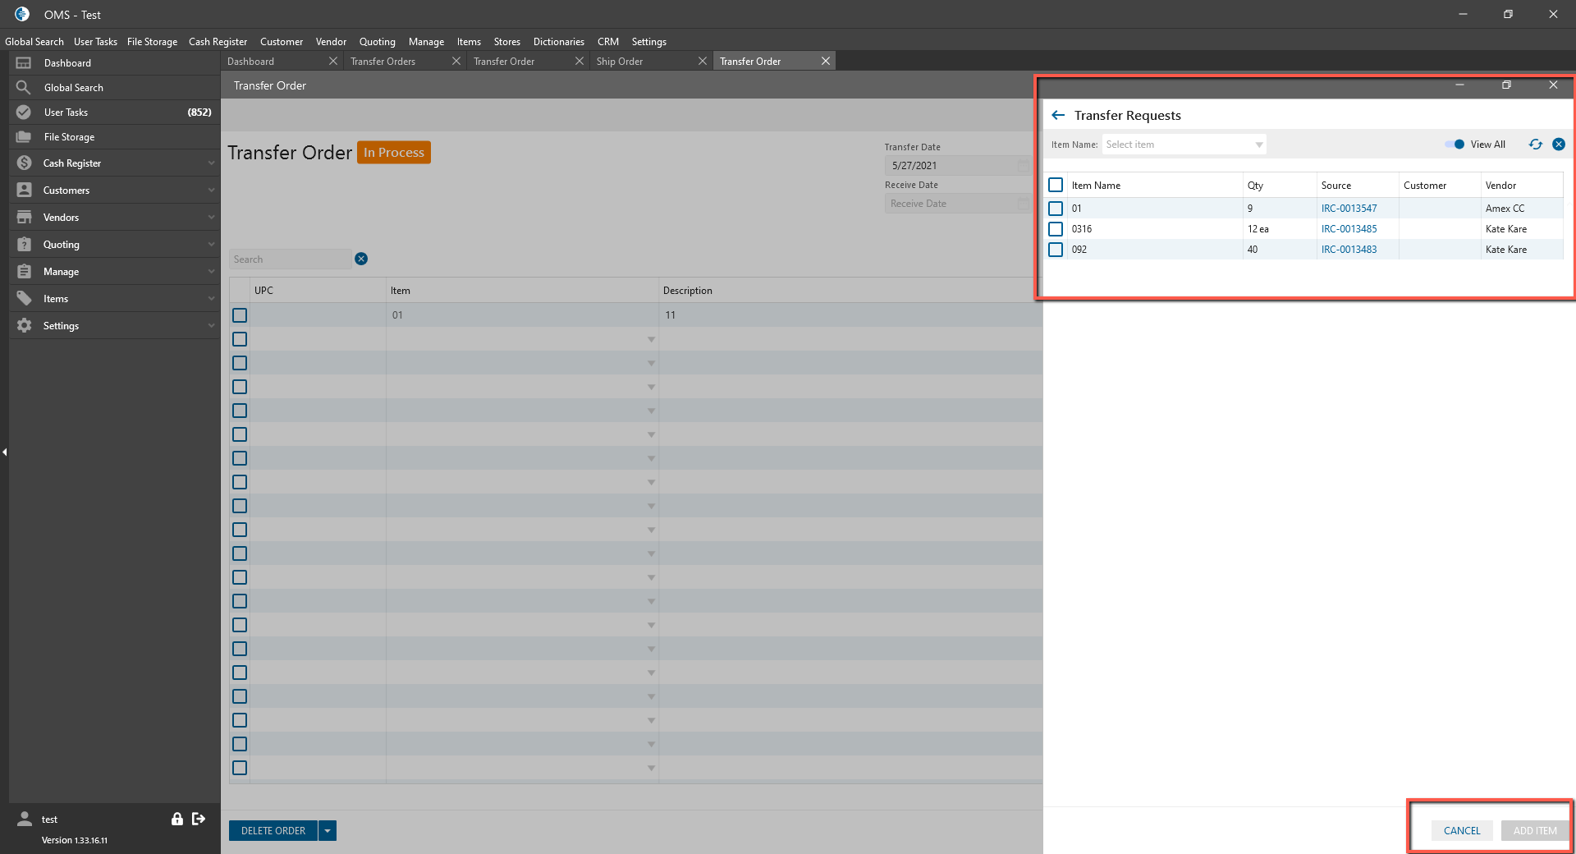The height and width of the screenshot is (854, 1576).
Task: Expand the Vendors sidebar section
Action: [x=211, y=218]
